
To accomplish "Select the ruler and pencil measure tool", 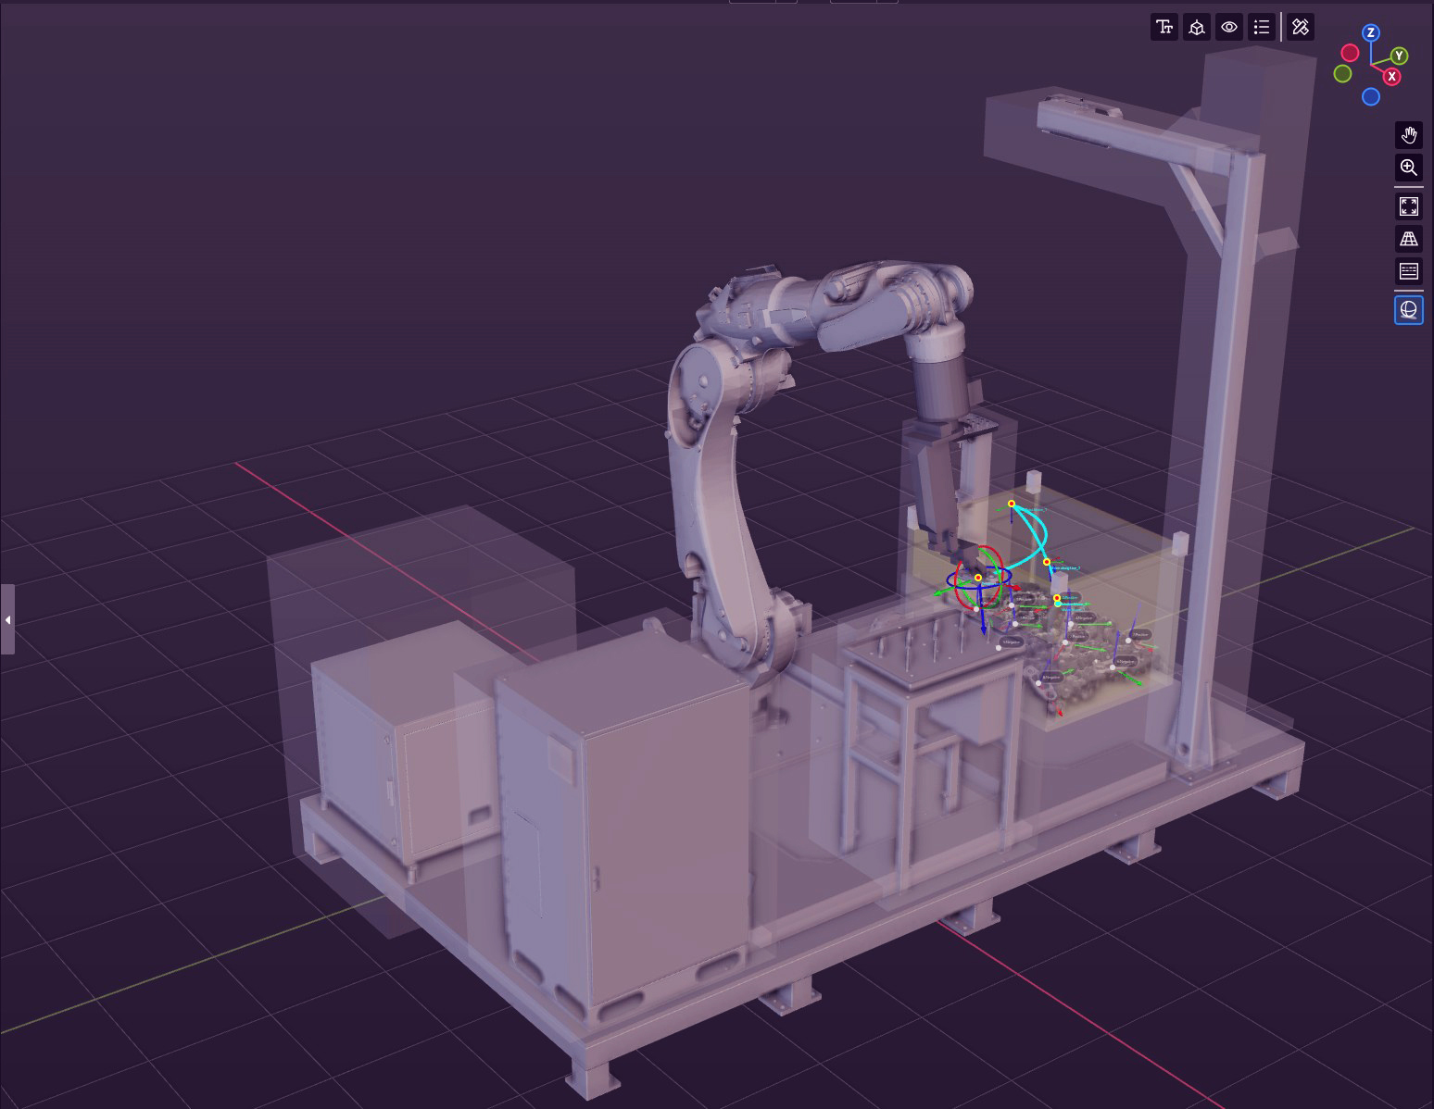I will click(1301, 27).
